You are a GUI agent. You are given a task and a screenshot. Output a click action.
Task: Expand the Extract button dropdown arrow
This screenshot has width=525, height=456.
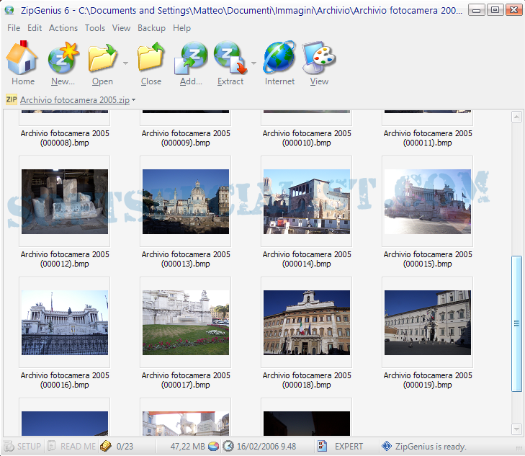pyautogui.click(x=253, y=63)
